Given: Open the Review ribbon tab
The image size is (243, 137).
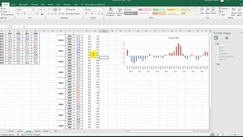Looking at the screenshot, I should pos(50,5).
